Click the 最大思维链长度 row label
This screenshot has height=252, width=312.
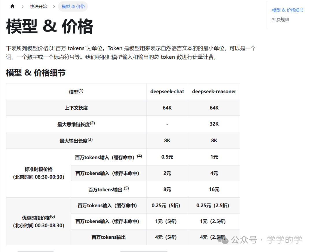point(76,124)
